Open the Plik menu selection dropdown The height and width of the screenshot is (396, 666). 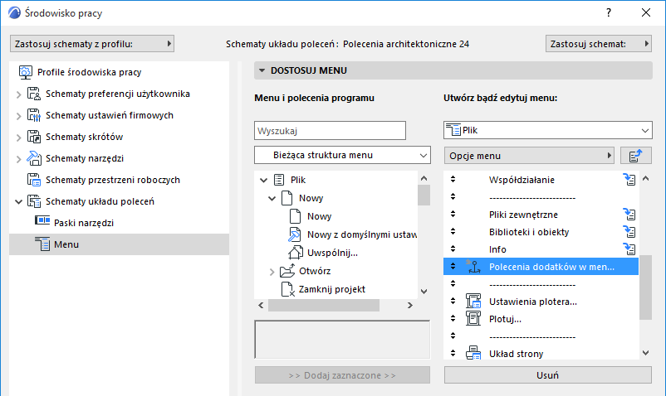coord(546,130)
